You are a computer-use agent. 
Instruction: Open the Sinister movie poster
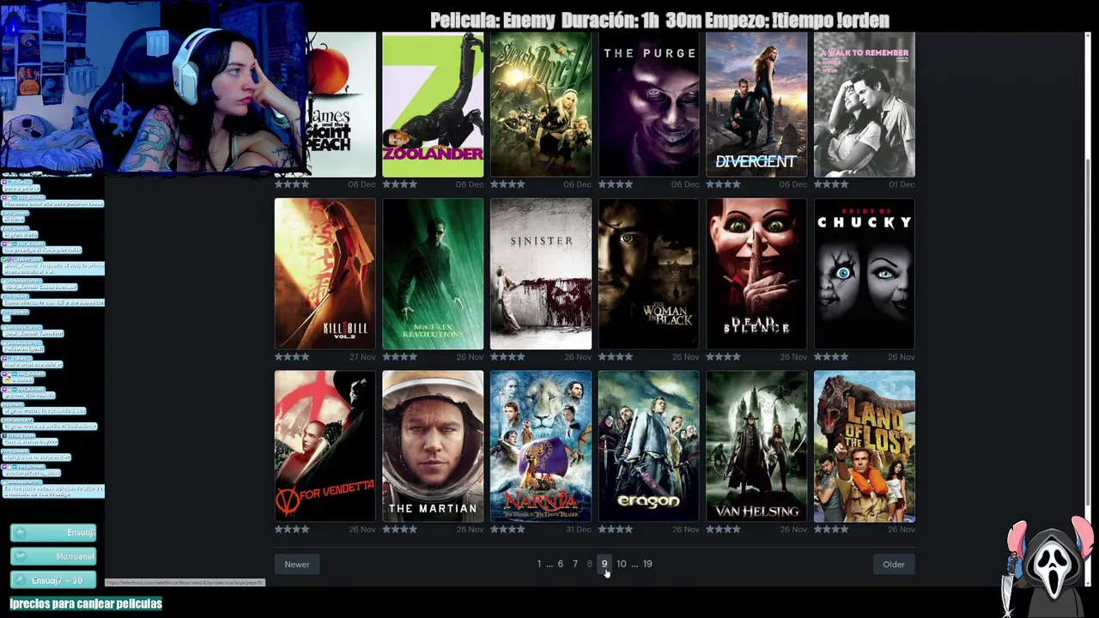(x=541, y=274)
